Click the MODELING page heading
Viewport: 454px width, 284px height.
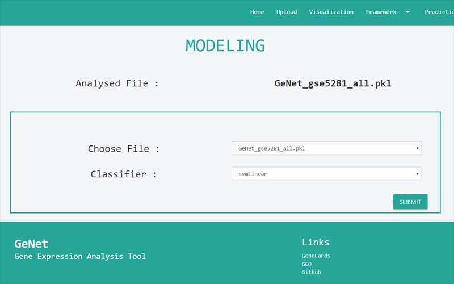point(225,45)
